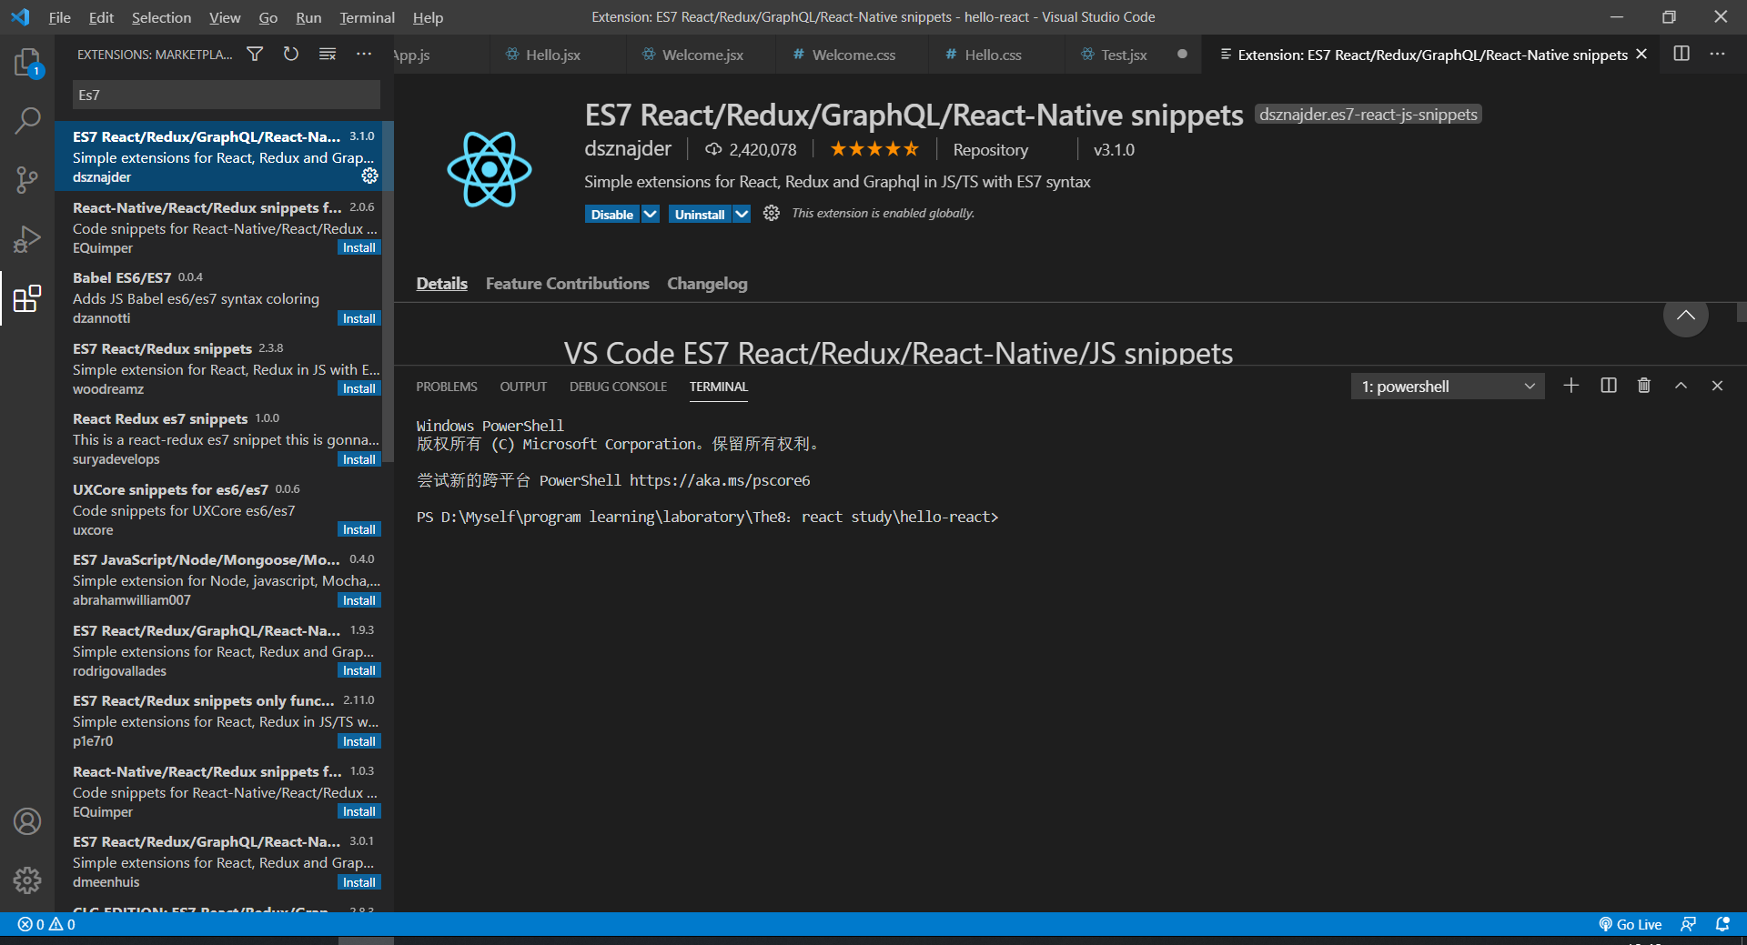The height and width of the screenshot is (945, 1747).
Task: Switch to the OUTPUT panel tab
Action: point(523,387)
